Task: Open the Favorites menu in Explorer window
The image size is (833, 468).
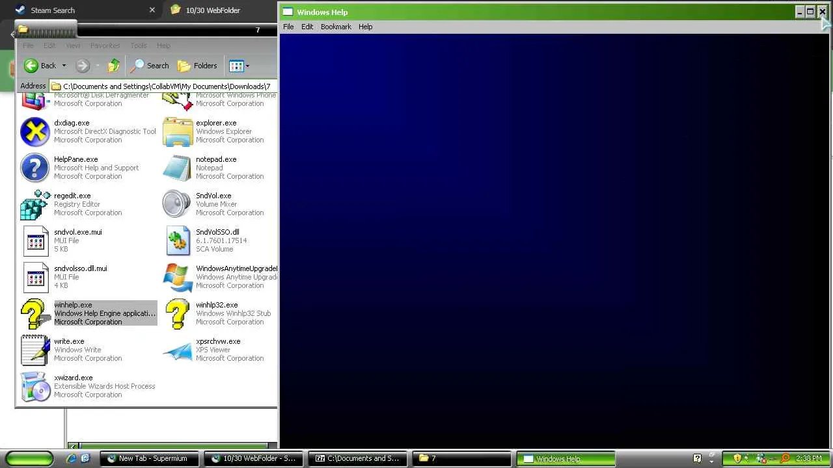Action: tap(105, 45)
